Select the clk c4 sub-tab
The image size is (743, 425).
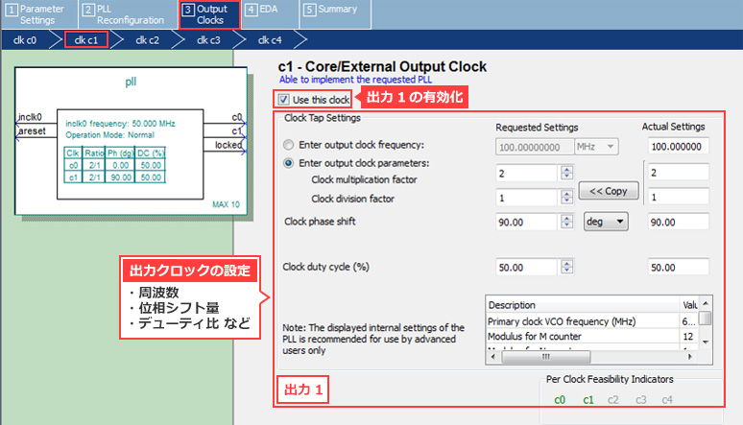(x=270, y=39)
